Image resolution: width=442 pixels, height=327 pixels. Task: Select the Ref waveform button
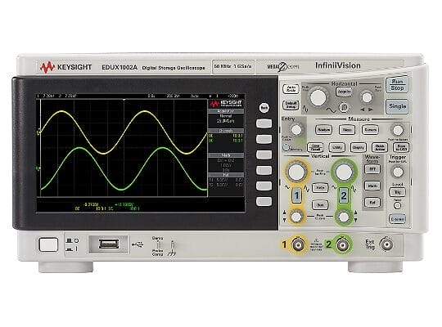[372, 202]
